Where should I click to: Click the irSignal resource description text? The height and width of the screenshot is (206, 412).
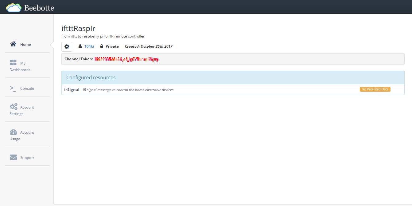[x=128, y=90]
